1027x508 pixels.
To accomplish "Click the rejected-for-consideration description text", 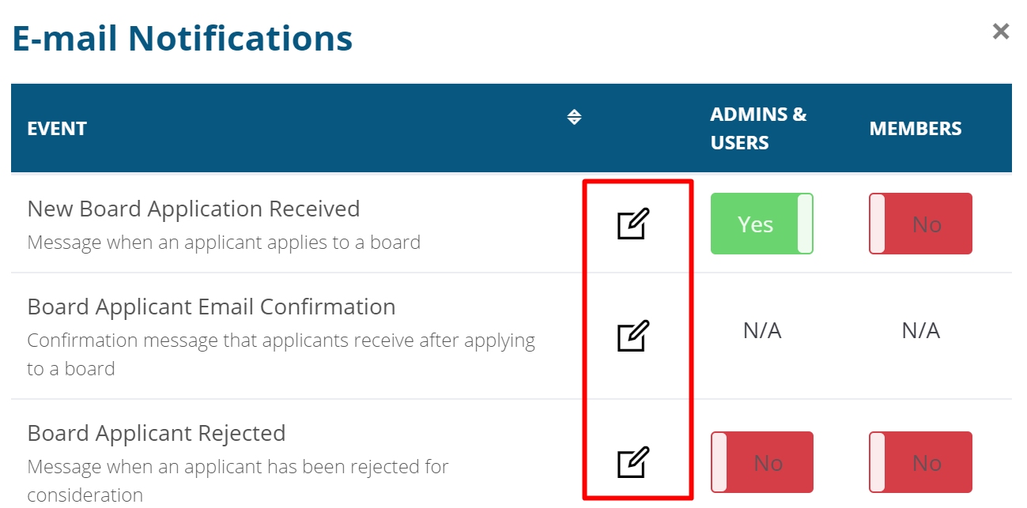I will 237,467.
